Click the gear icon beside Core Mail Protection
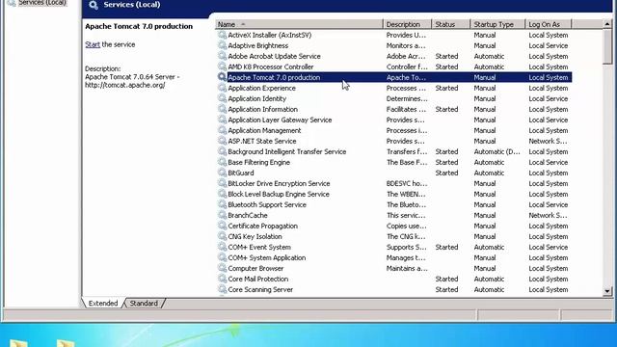 click(222, 279)
